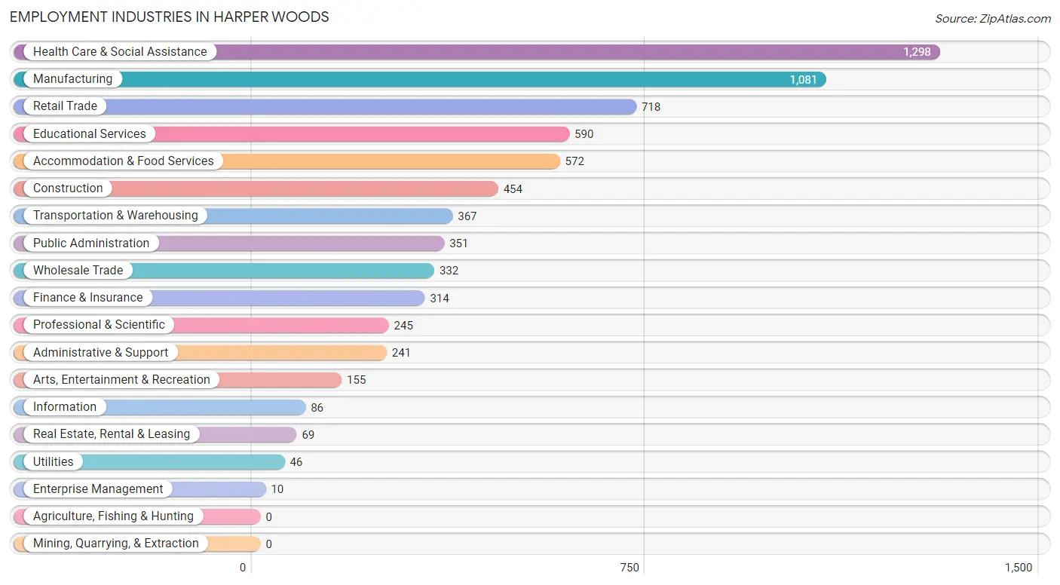Click the 0 value for Agriculture, Fishing & Hunting
This screenshot has width=1060, height=585.
pyautogui.click(x=268, y=517)
